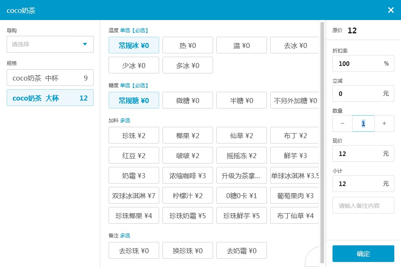This screenshot has width=401, height=267.
Task: Increase quantity with the plus button
Action: [x=384, y=123]
